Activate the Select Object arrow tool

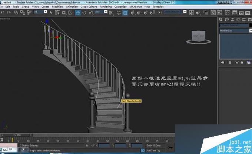click(51, 13)
